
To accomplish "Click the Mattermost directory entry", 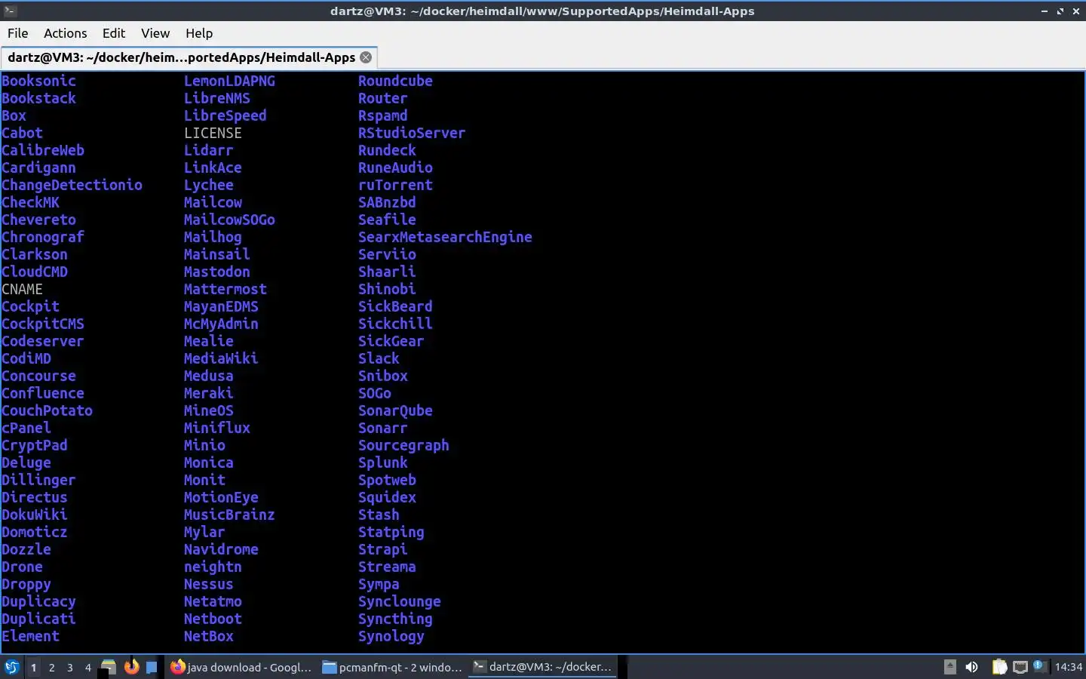I will click(x=225, y=289).
